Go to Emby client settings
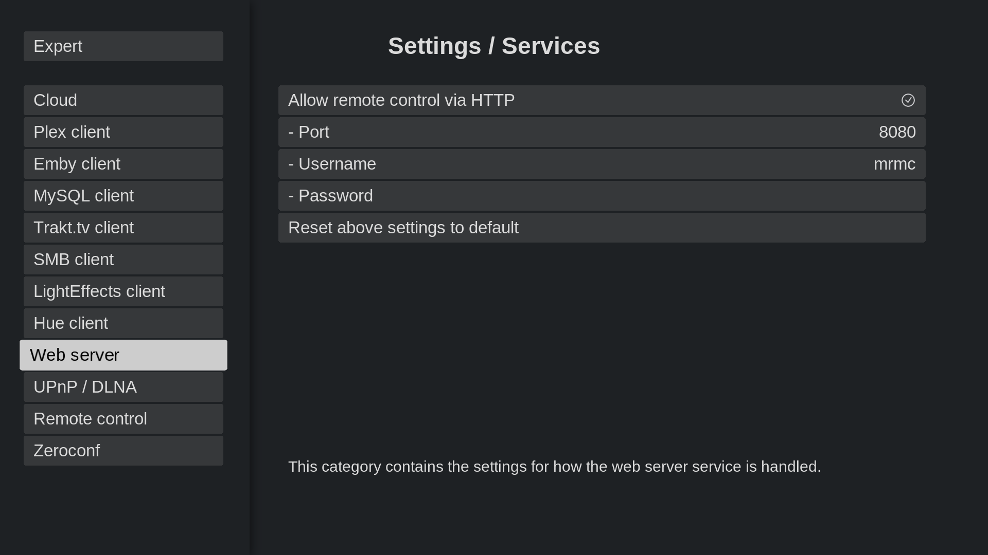 pos(123,164)
